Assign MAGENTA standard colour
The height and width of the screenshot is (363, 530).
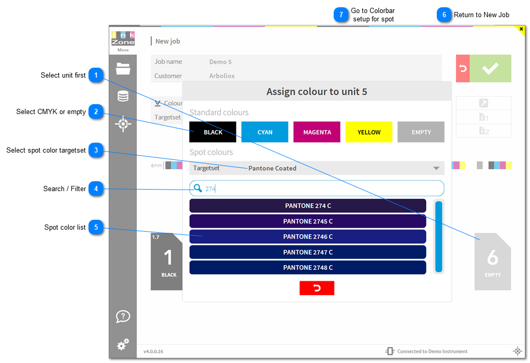click(317, 132)
